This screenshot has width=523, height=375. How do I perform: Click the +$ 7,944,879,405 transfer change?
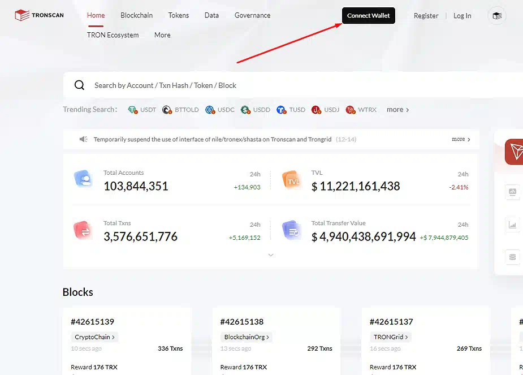[x=444, y=238]
